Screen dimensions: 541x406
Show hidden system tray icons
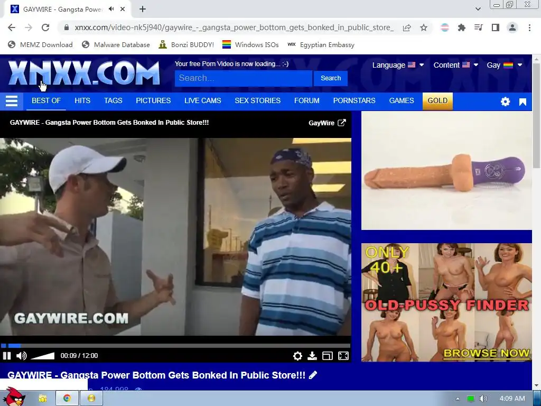(x=458, y=399)
